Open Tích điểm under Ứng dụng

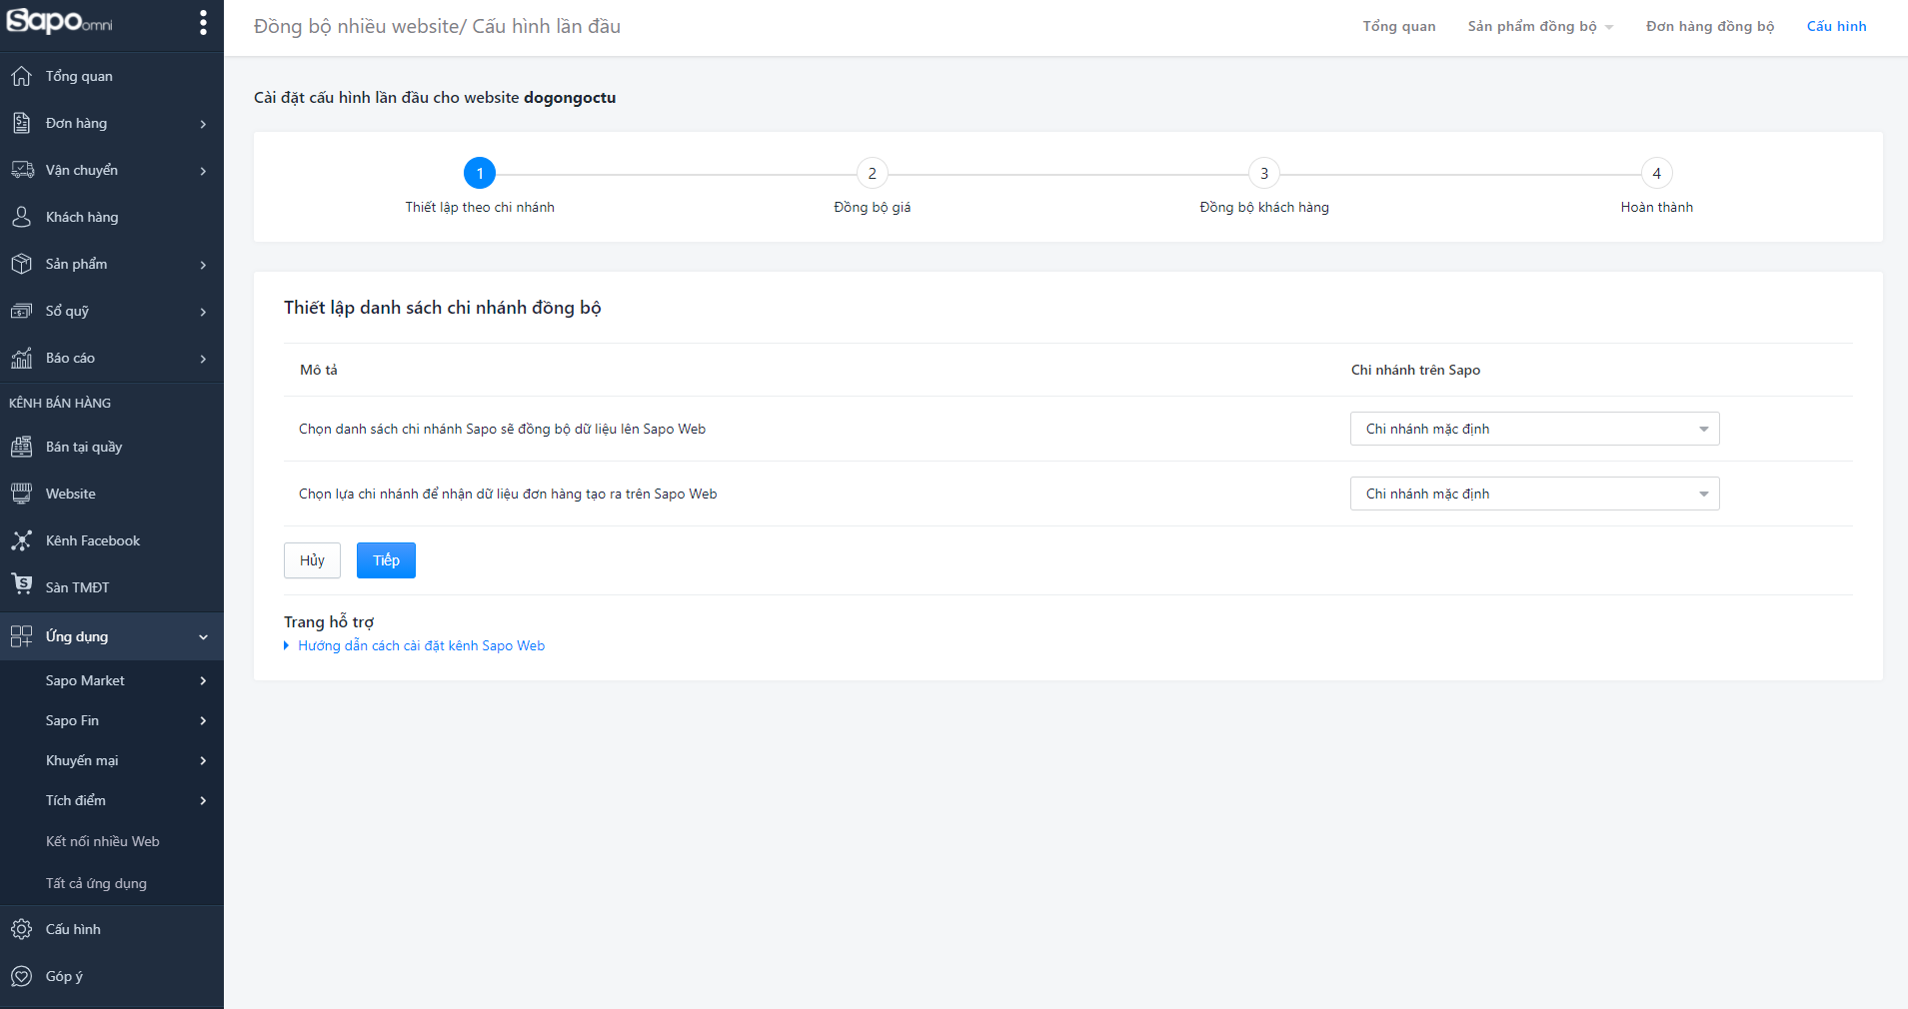tap(76, 800)
